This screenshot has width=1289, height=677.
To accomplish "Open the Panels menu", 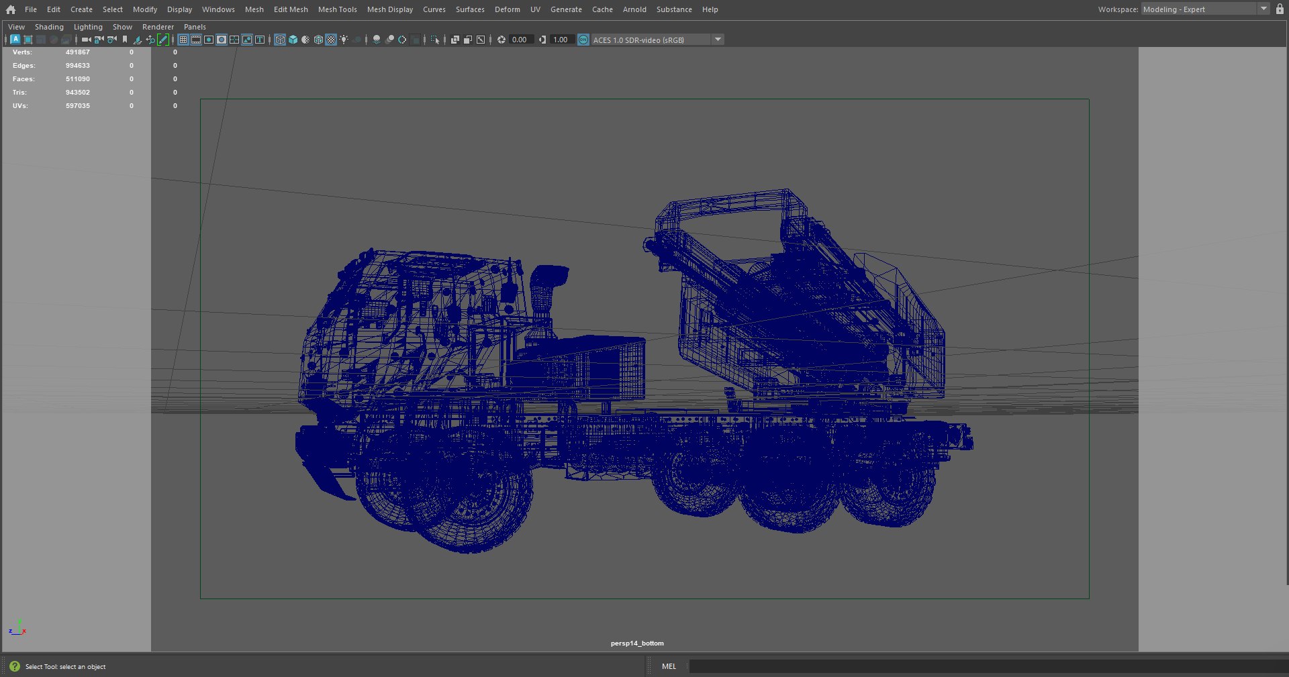I will 195,27.
